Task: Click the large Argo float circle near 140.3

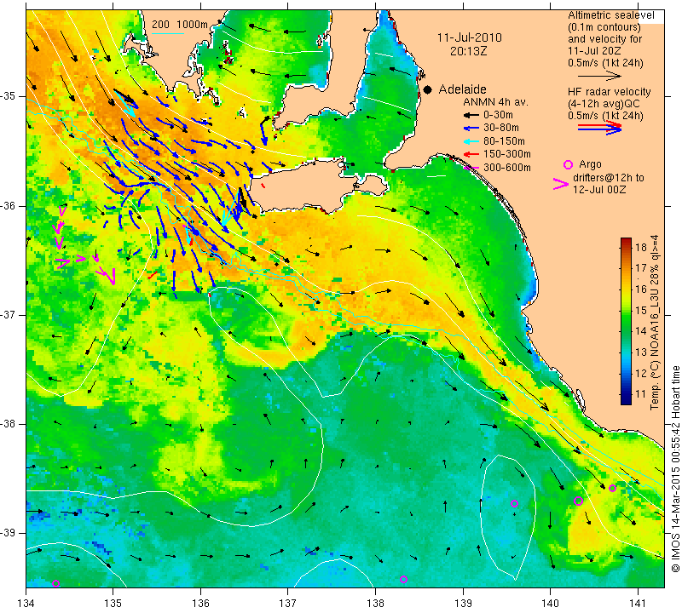Action: point(578,501)
